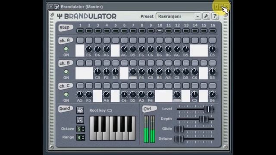Image resolution: width=276 pixels, height=155 pixels.
Task: Click the Brandulator logo
Action: point(87,16)
